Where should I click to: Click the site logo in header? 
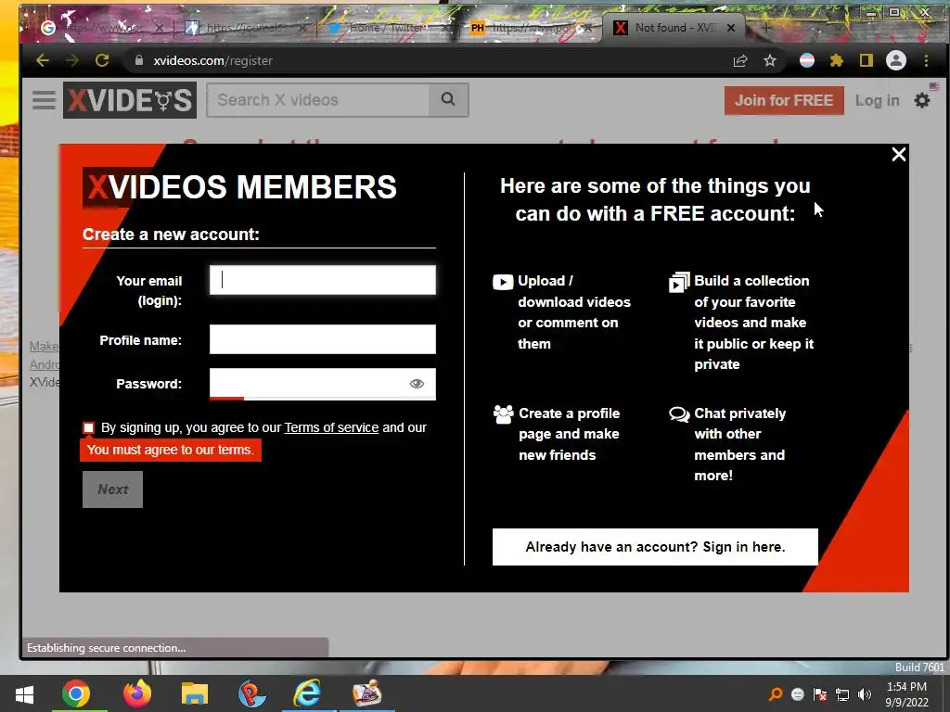[130, 100]
